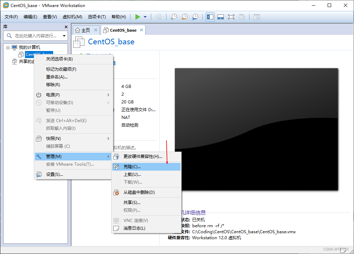Click the CentOS_base.vmx config file path

[x=244, y=232]
